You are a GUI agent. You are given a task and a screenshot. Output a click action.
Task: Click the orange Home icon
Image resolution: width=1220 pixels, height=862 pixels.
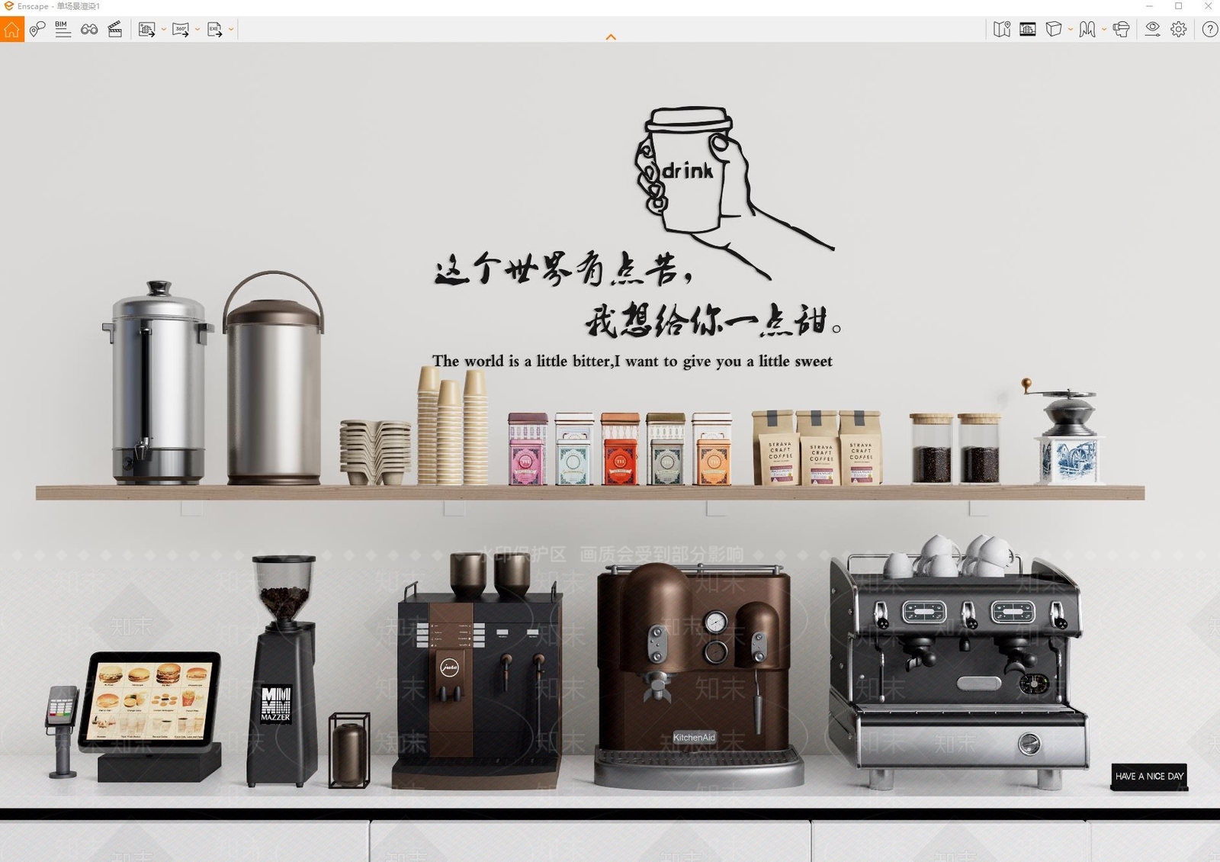tap(11, 30)
